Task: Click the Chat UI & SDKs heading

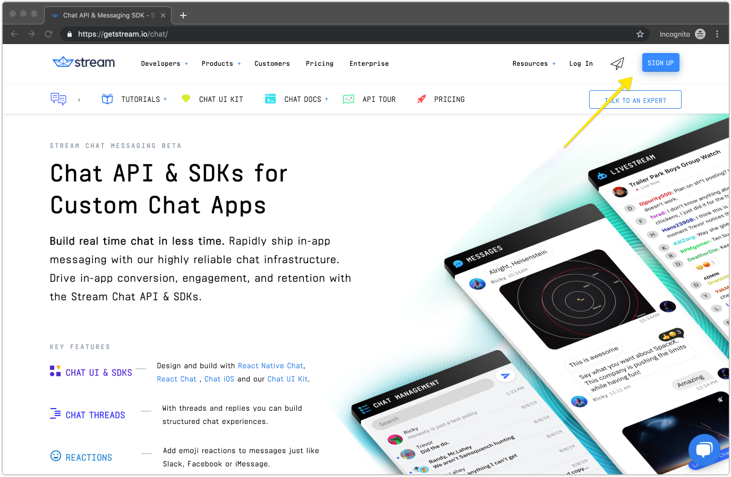Action: point(99,372)
